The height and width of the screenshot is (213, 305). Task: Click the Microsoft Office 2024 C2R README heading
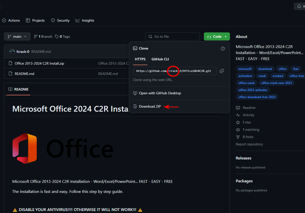71,109
